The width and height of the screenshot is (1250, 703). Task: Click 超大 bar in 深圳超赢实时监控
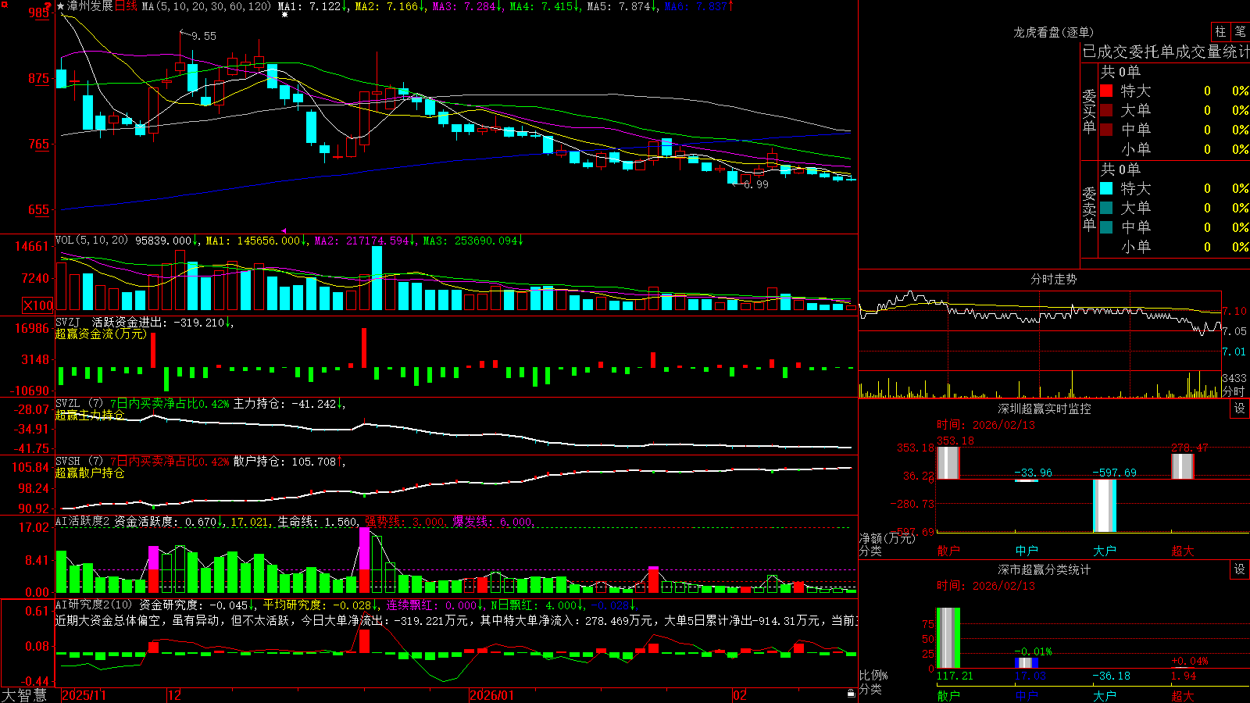pyautogui.click(x=1183, y=466)
